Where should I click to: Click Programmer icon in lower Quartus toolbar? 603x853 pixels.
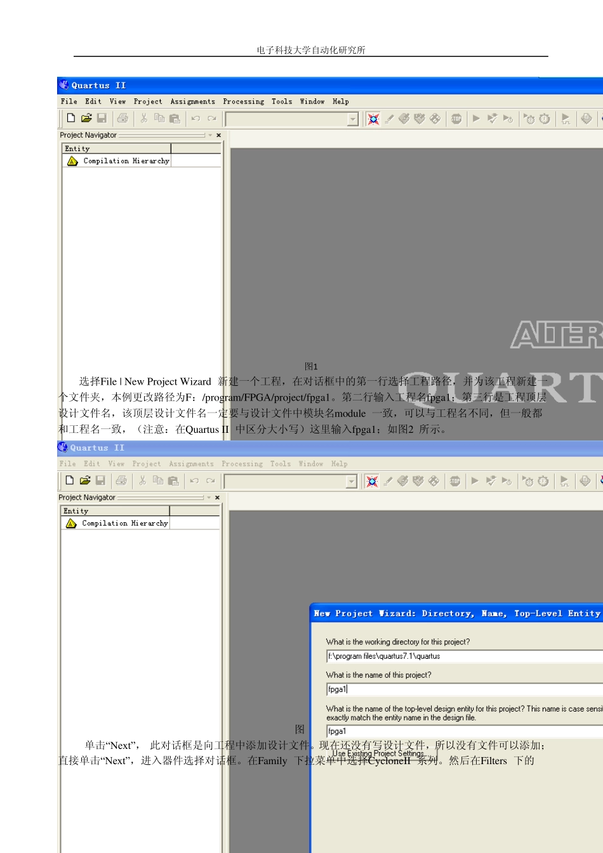click(x=585, y=481)
